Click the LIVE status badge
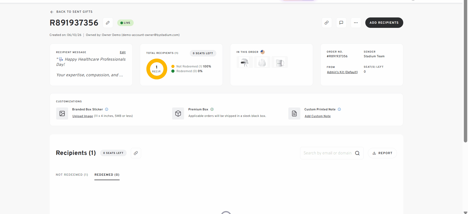The height and width of the screenshot is (214, 468). point(125,23)
